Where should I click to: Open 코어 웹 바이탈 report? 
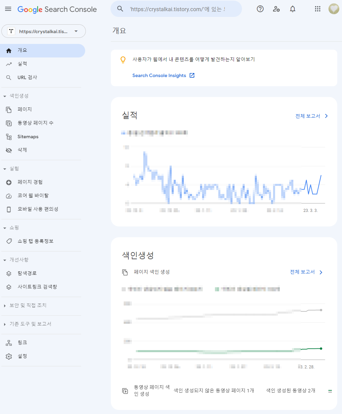coord(43,196)
